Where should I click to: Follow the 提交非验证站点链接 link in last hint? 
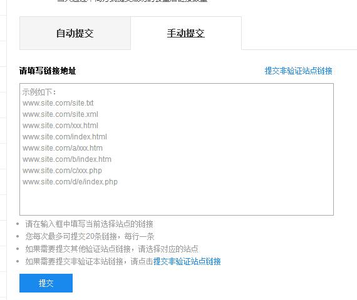(187, 261)
